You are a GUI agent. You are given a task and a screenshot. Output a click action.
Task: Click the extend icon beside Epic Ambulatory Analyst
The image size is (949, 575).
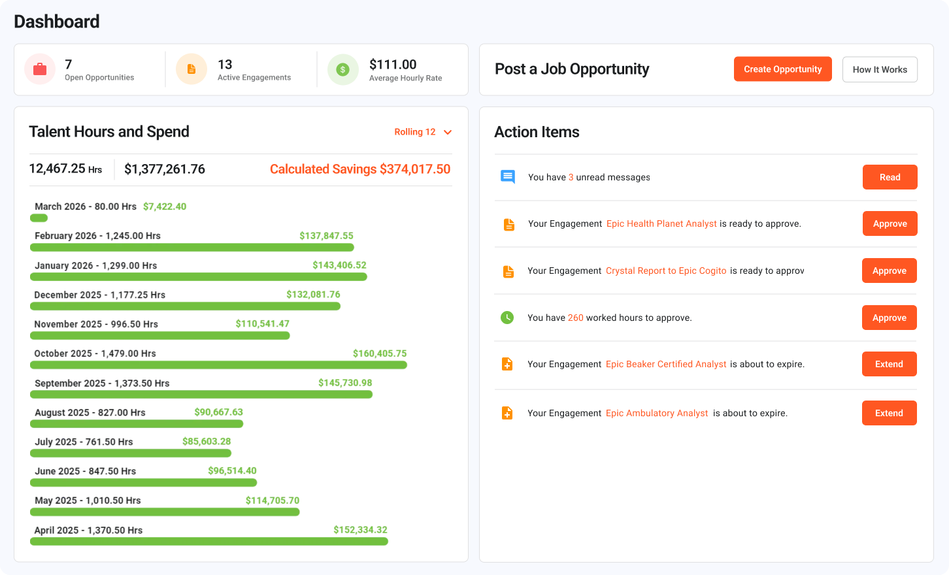(x=508, y=413)
